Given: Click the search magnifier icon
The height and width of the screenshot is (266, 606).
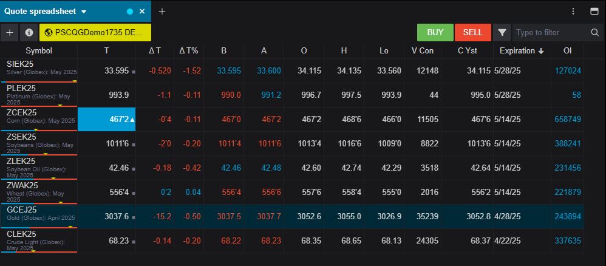Looking at the screenshot, I should point(594,33).
